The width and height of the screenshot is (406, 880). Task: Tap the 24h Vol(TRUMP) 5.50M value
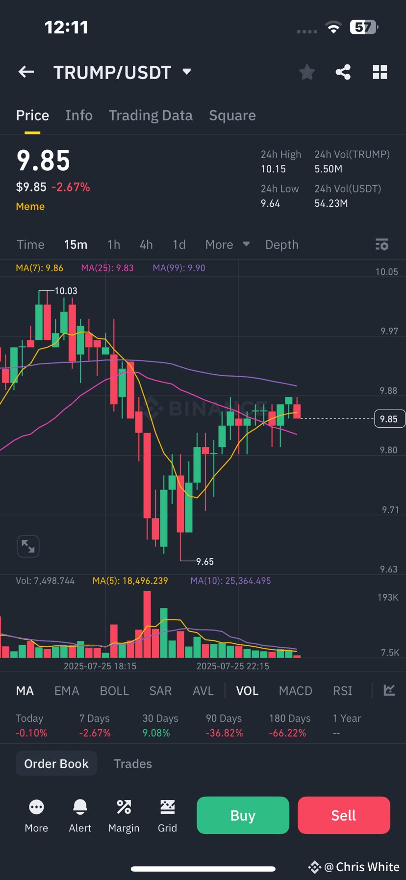[329, 169]
